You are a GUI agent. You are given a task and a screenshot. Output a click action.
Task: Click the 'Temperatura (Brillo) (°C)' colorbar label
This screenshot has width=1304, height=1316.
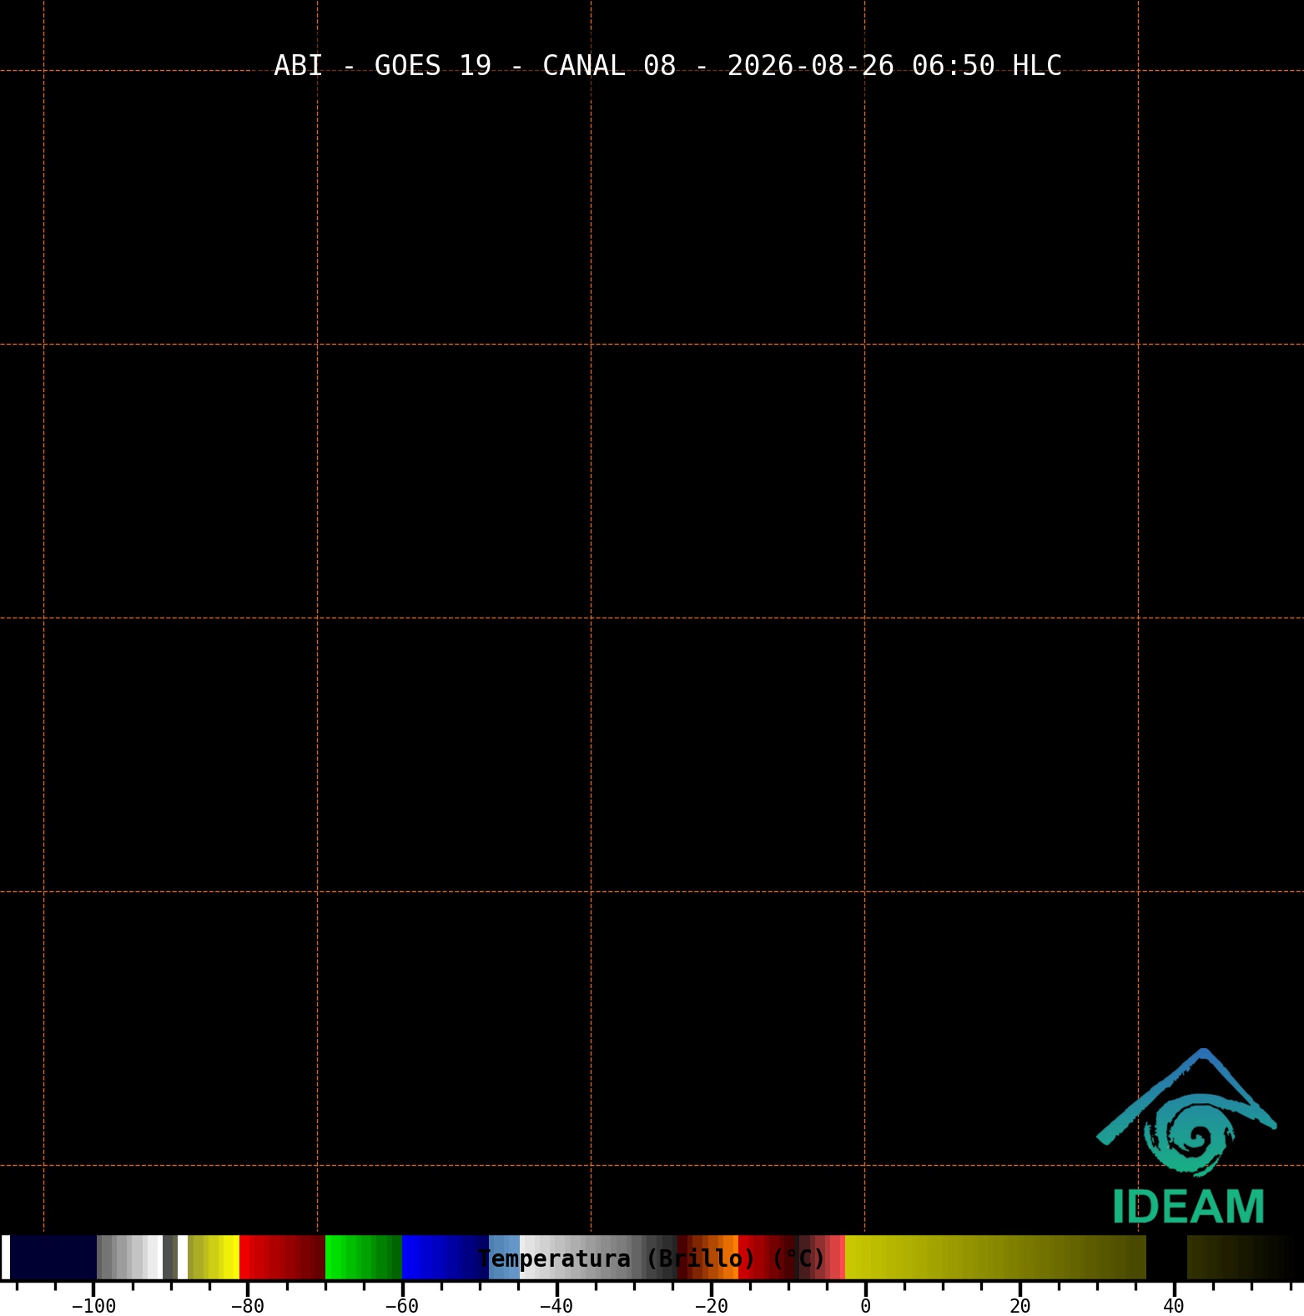coord(651,1258)
